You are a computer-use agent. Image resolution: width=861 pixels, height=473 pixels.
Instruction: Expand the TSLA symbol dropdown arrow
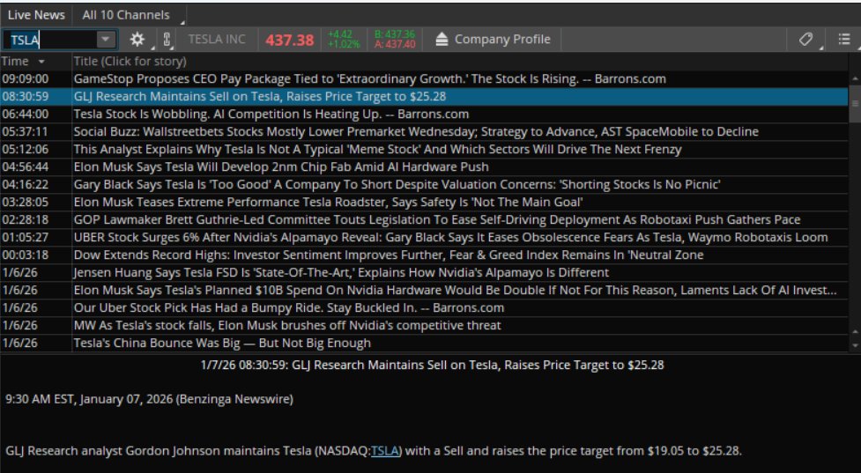[106, 40]
